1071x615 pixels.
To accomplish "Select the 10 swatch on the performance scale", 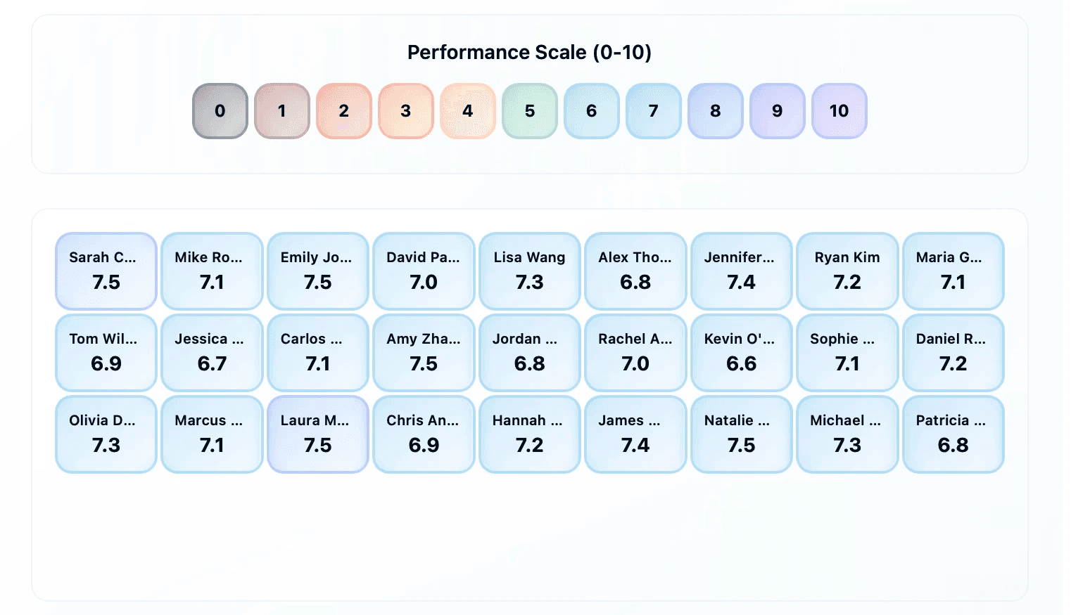I will pyautogui.click(x=839, y=110).
